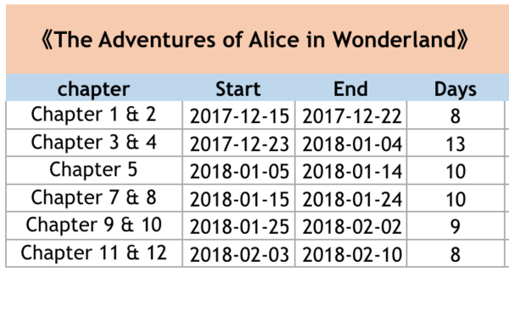Screen dimensions: 509x317
Task: Click end date 2017-12-22 cell
Action: click(x=351, y=115)
